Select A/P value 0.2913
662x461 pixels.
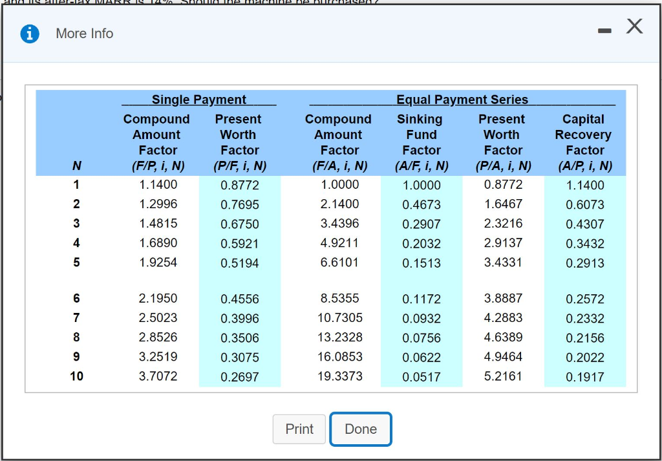(x=585, y=263)
